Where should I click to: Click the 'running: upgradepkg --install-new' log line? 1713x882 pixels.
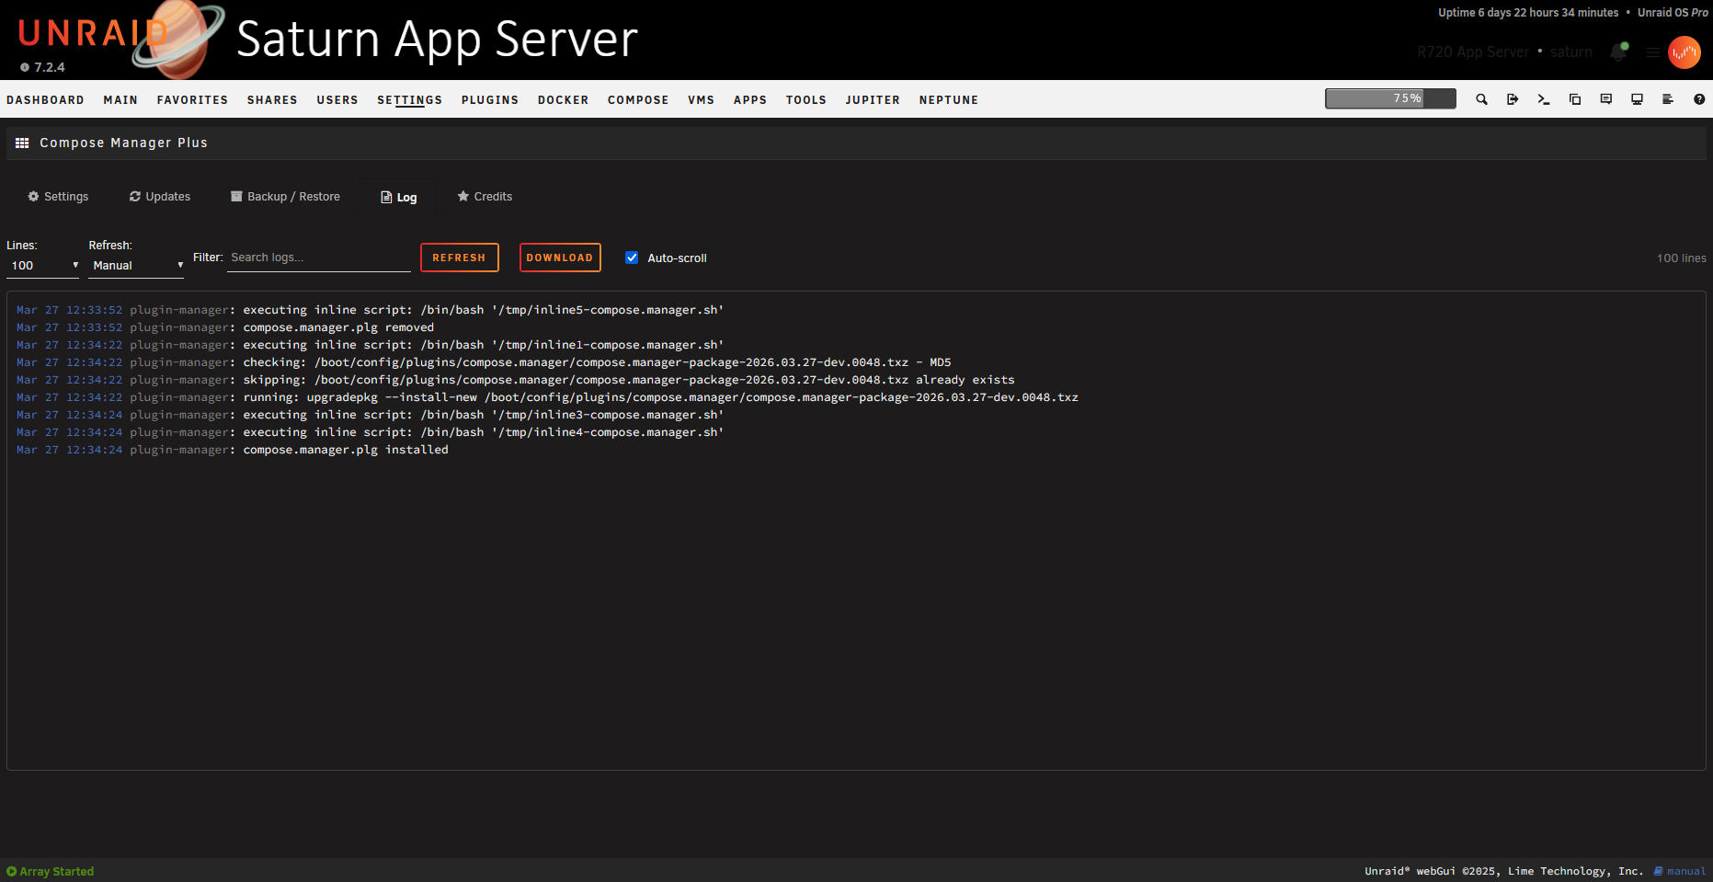tap(547, 397)
